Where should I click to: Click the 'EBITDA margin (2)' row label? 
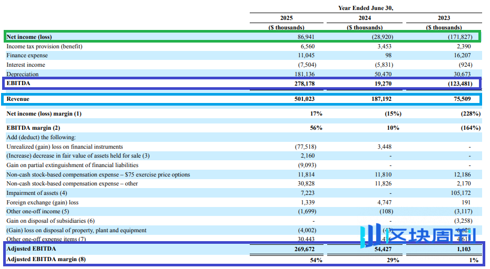[x=33, y=128]
